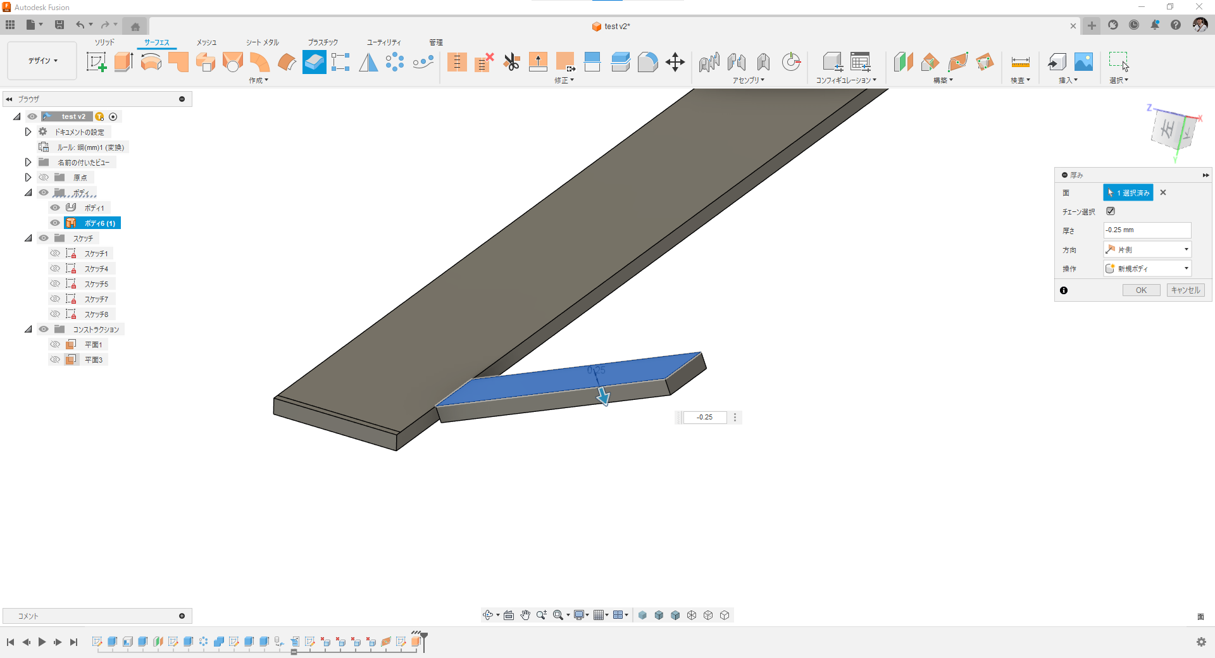Switch to the ユーティリティ tab
The width and height of the screenshot is (1215, 658).
point(383,42)
